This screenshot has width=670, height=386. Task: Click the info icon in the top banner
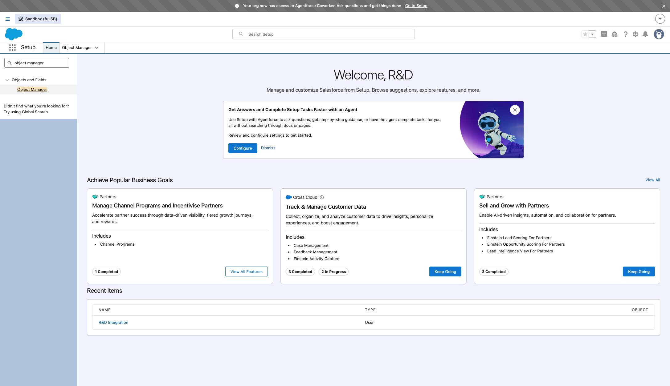click(x=237, y=6)
